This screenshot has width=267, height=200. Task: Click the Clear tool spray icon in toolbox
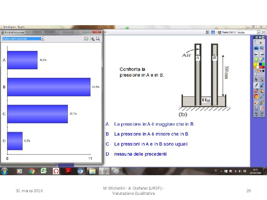tap(256, 108)
